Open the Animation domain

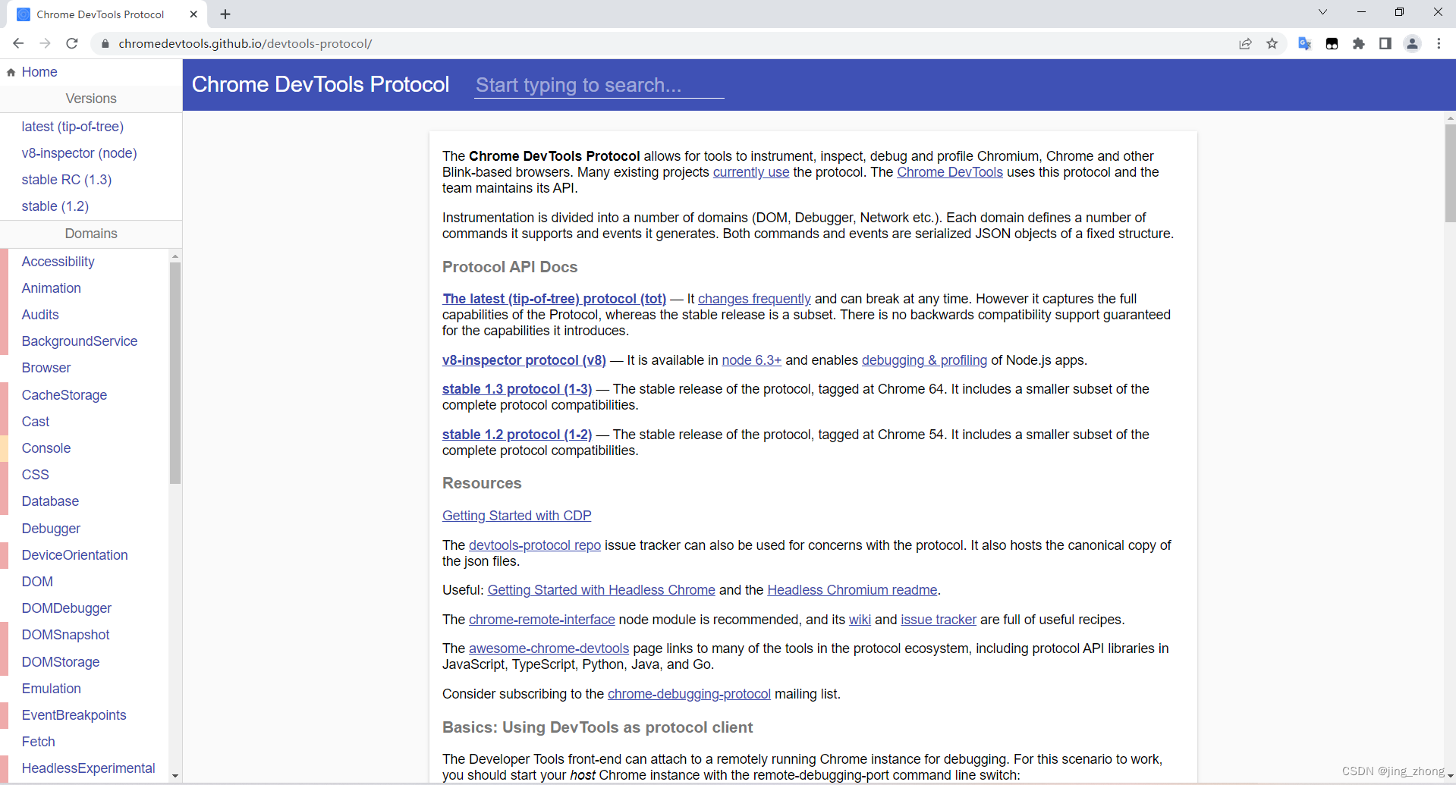(x=51, y=288)
